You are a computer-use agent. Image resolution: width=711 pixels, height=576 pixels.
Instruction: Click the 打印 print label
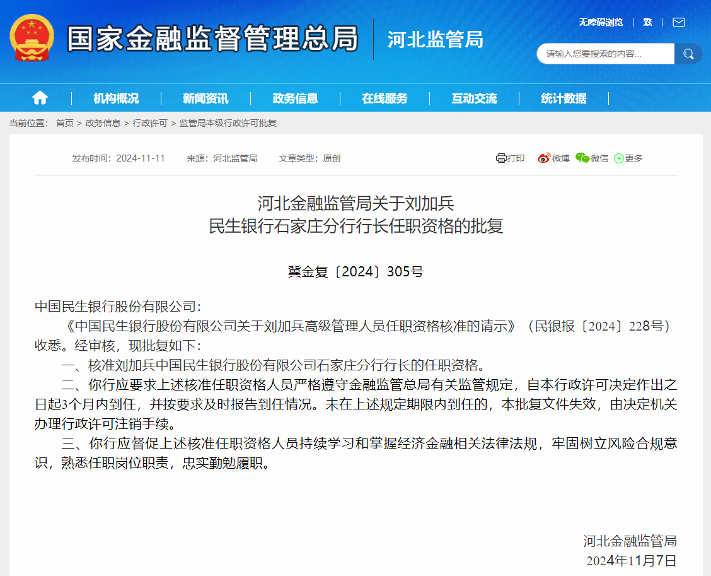coord(516,158)
